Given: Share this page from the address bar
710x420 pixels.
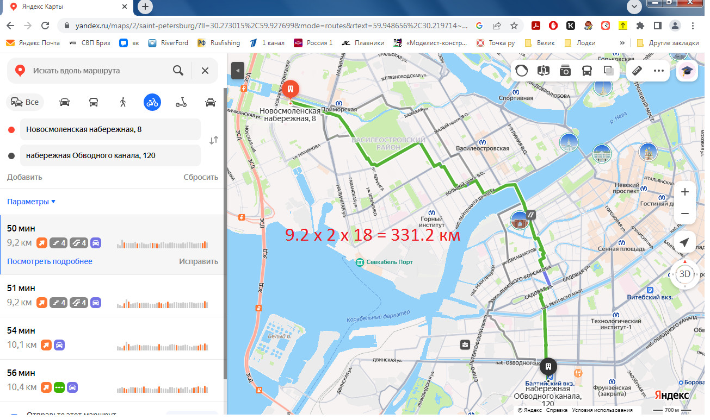Looking at the screenshot, I should click(x=496, y=26).
